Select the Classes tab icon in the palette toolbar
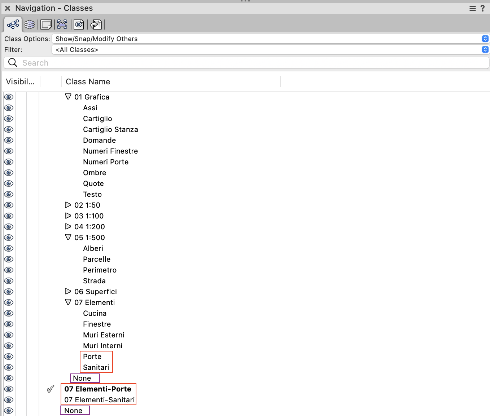Viewport: 490px width, 416px height. tap(13, 24)
